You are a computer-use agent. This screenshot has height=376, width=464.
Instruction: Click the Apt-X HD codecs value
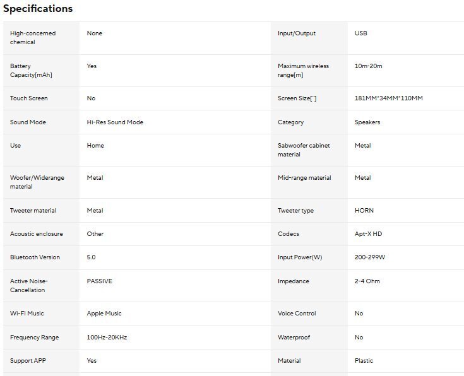tap(368, 234)
